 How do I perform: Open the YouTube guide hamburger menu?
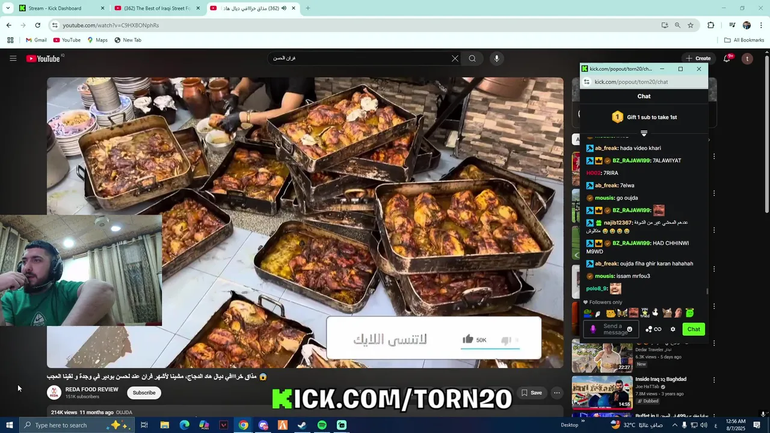13,58
